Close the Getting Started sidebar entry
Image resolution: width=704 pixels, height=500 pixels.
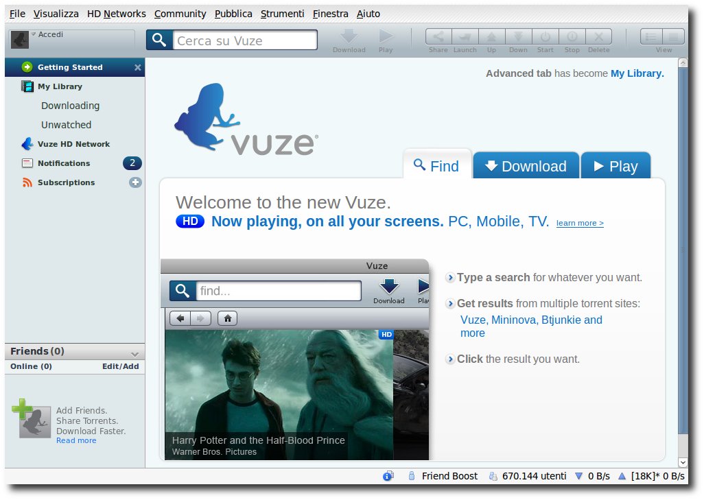coord(138,67)
